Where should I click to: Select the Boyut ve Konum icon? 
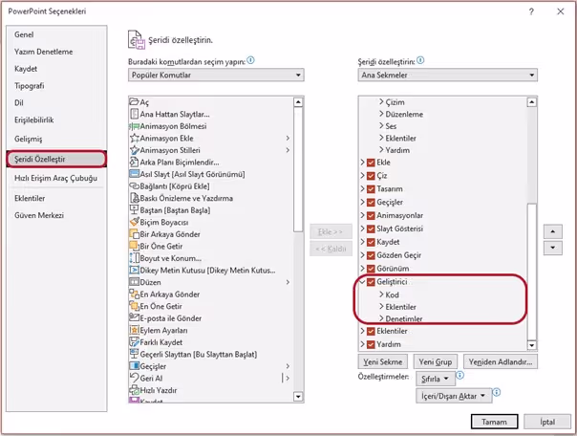[135, 258]
